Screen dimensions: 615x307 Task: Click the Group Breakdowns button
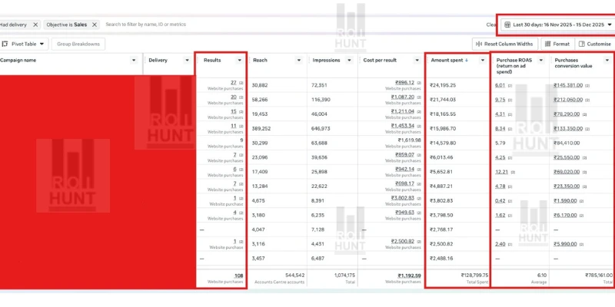[x=78, y=44]
